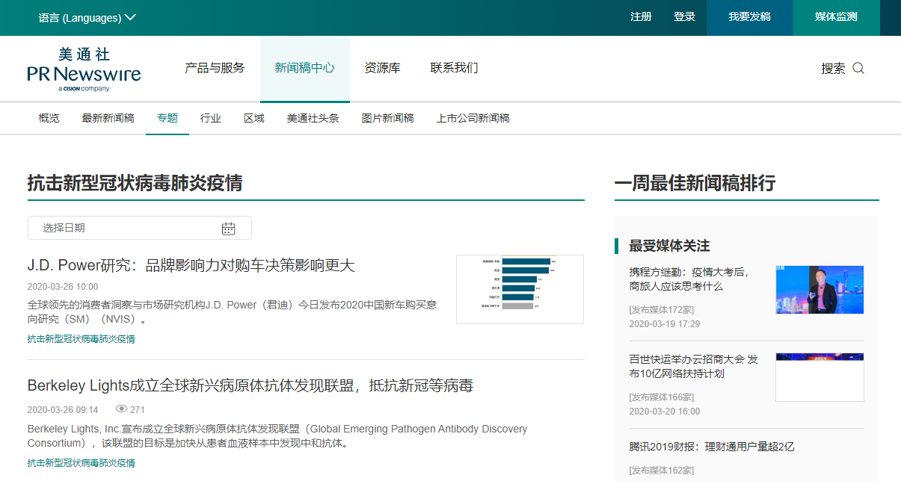Click the PR Newswire 美通社 logo
Screen dimensions: 901x481
click(84, 69)
